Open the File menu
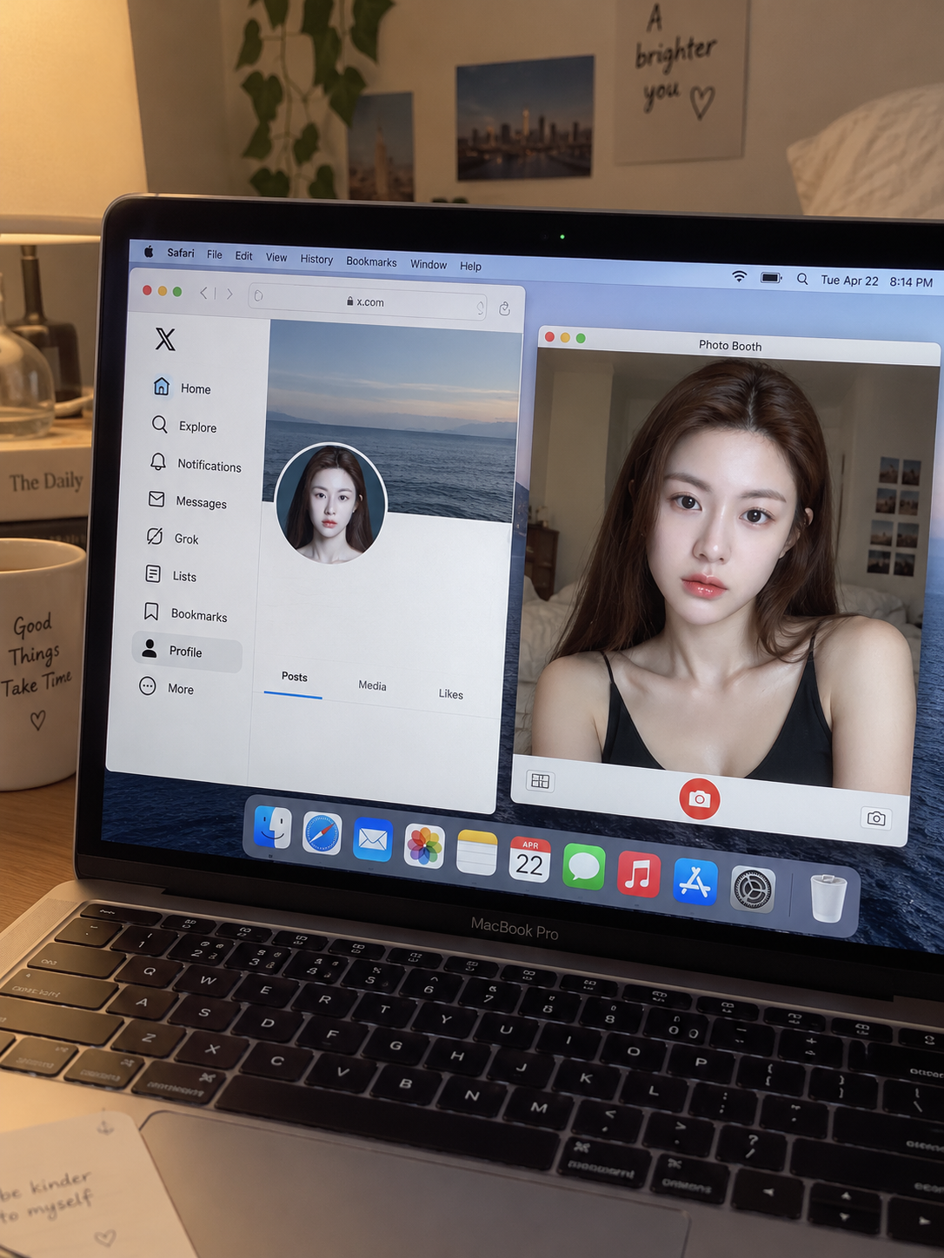944x1258 pixels. point(215,255)
